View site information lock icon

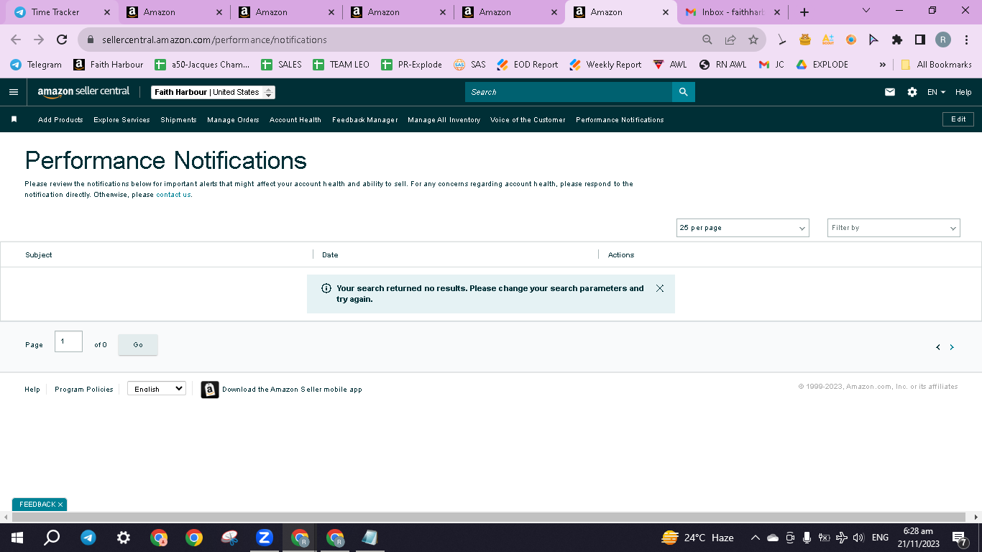[91, 40]
